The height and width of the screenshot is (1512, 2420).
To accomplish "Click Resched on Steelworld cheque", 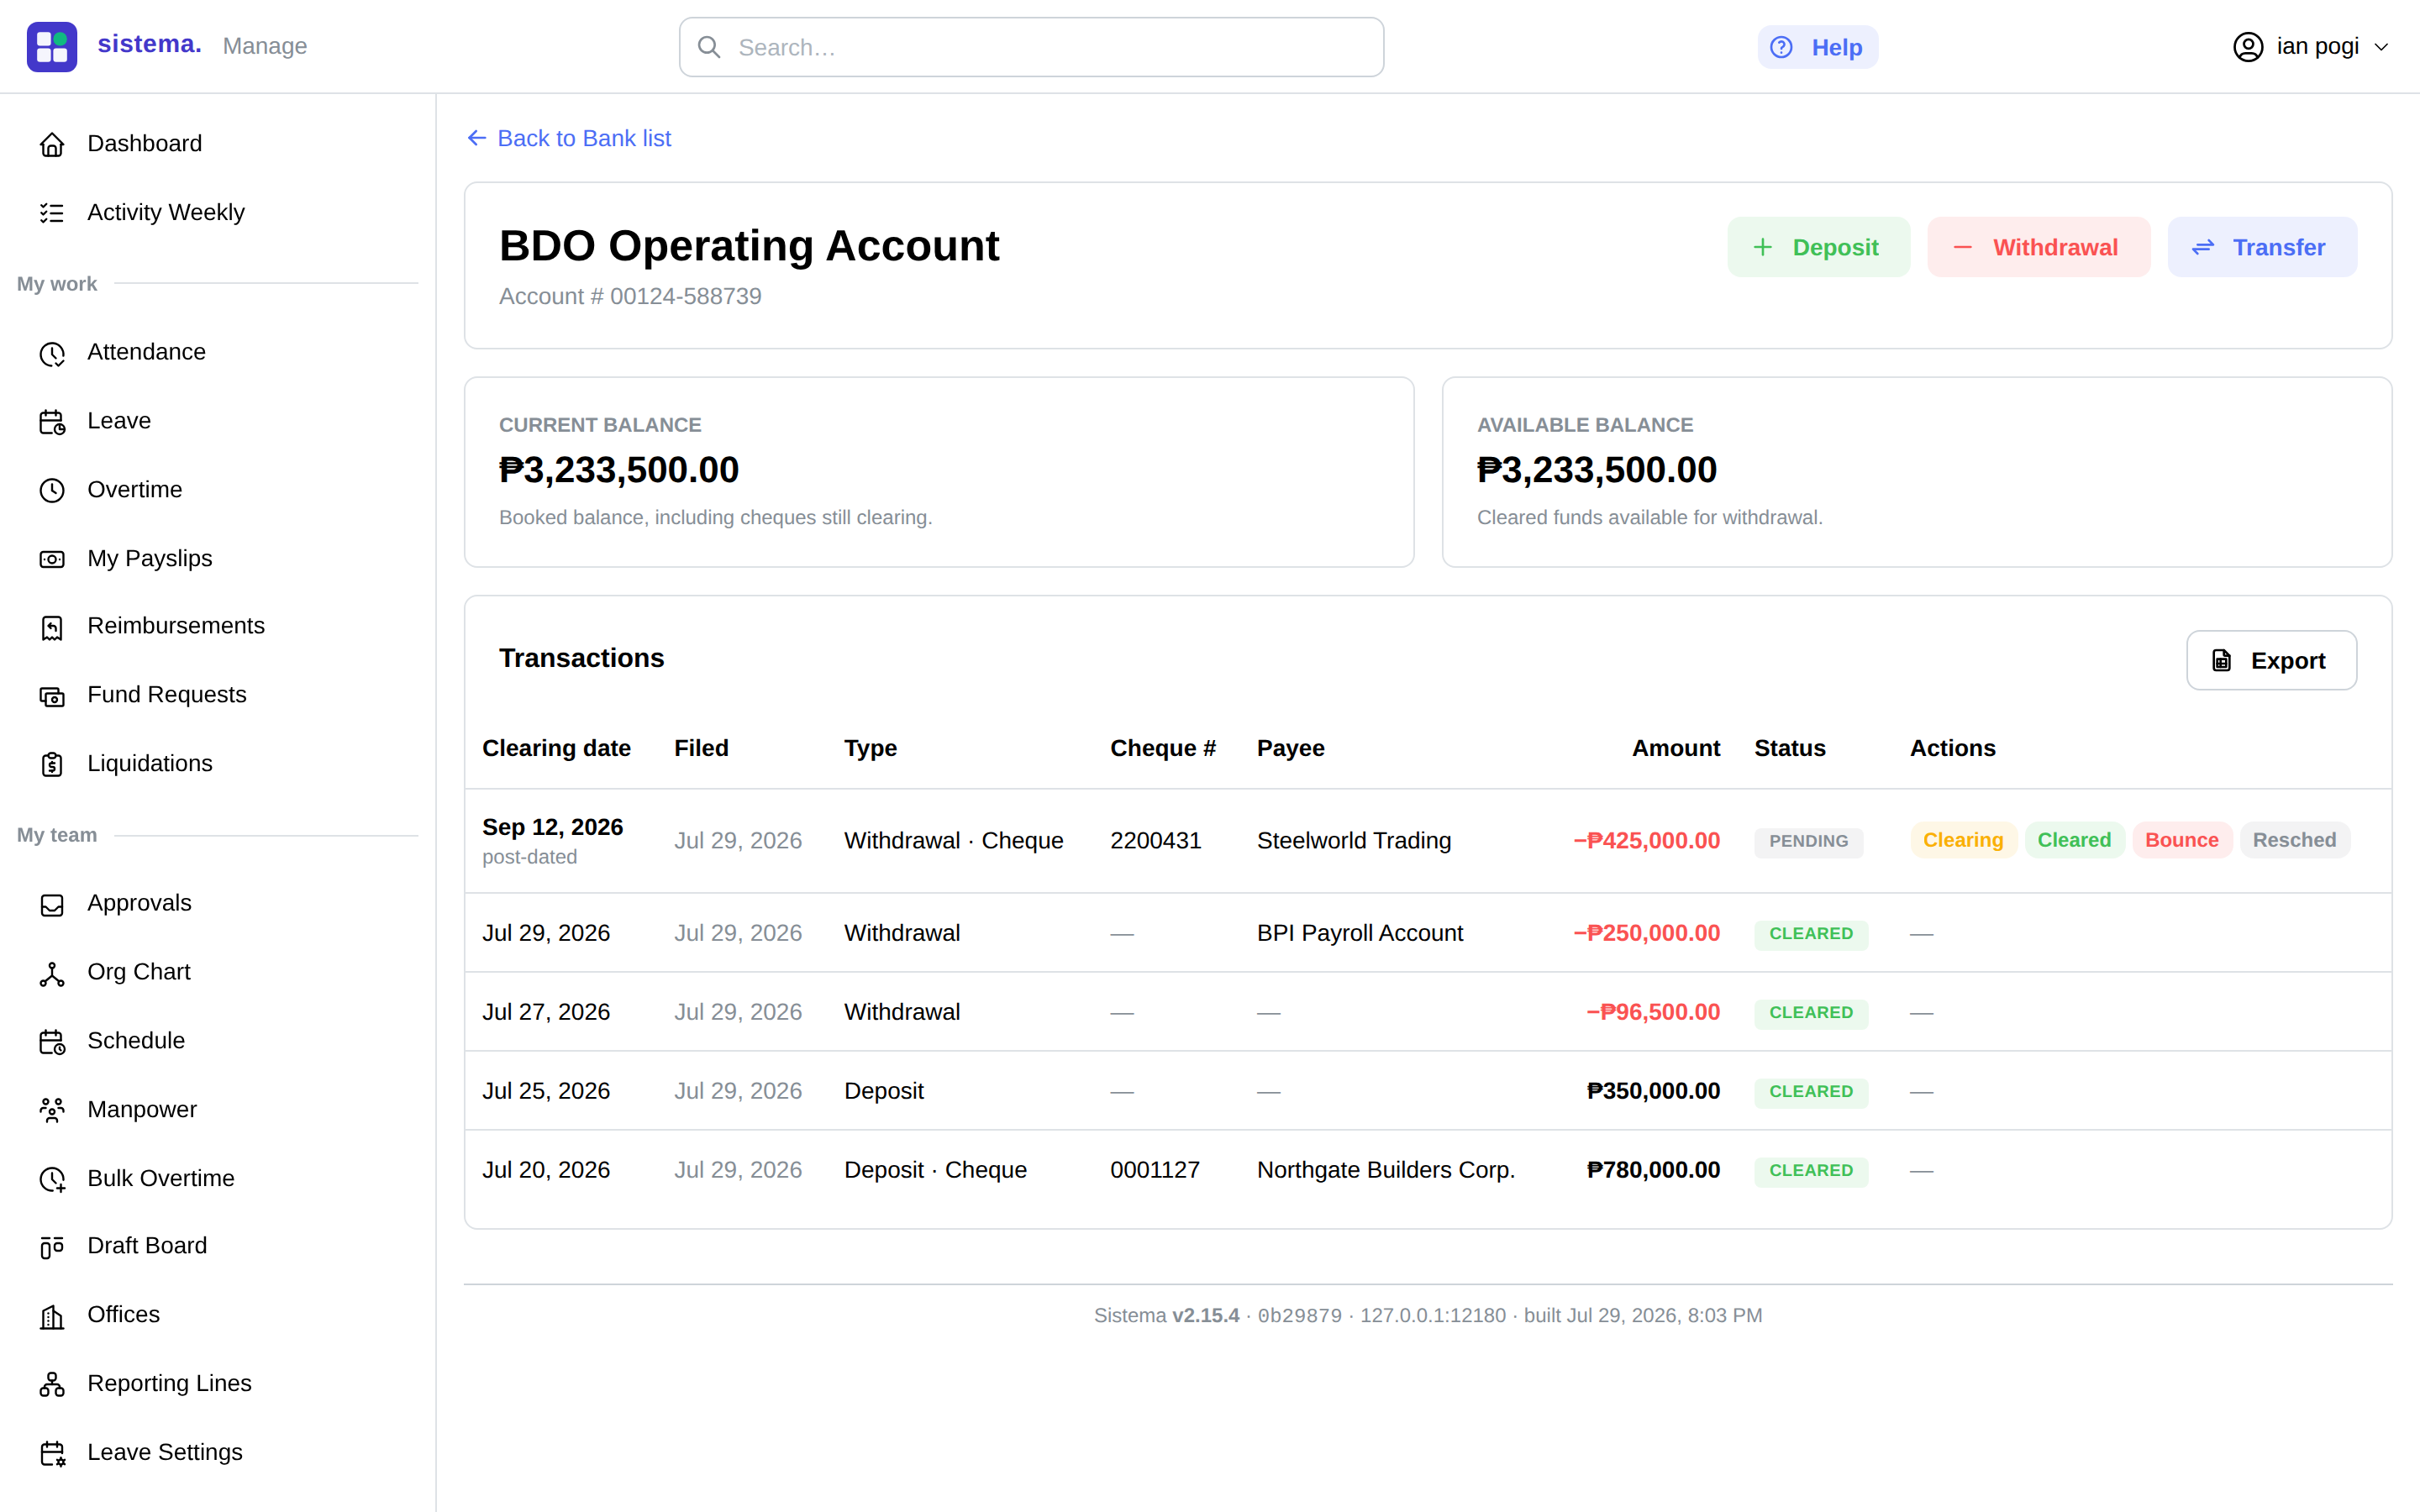I will click(2294, 840).
